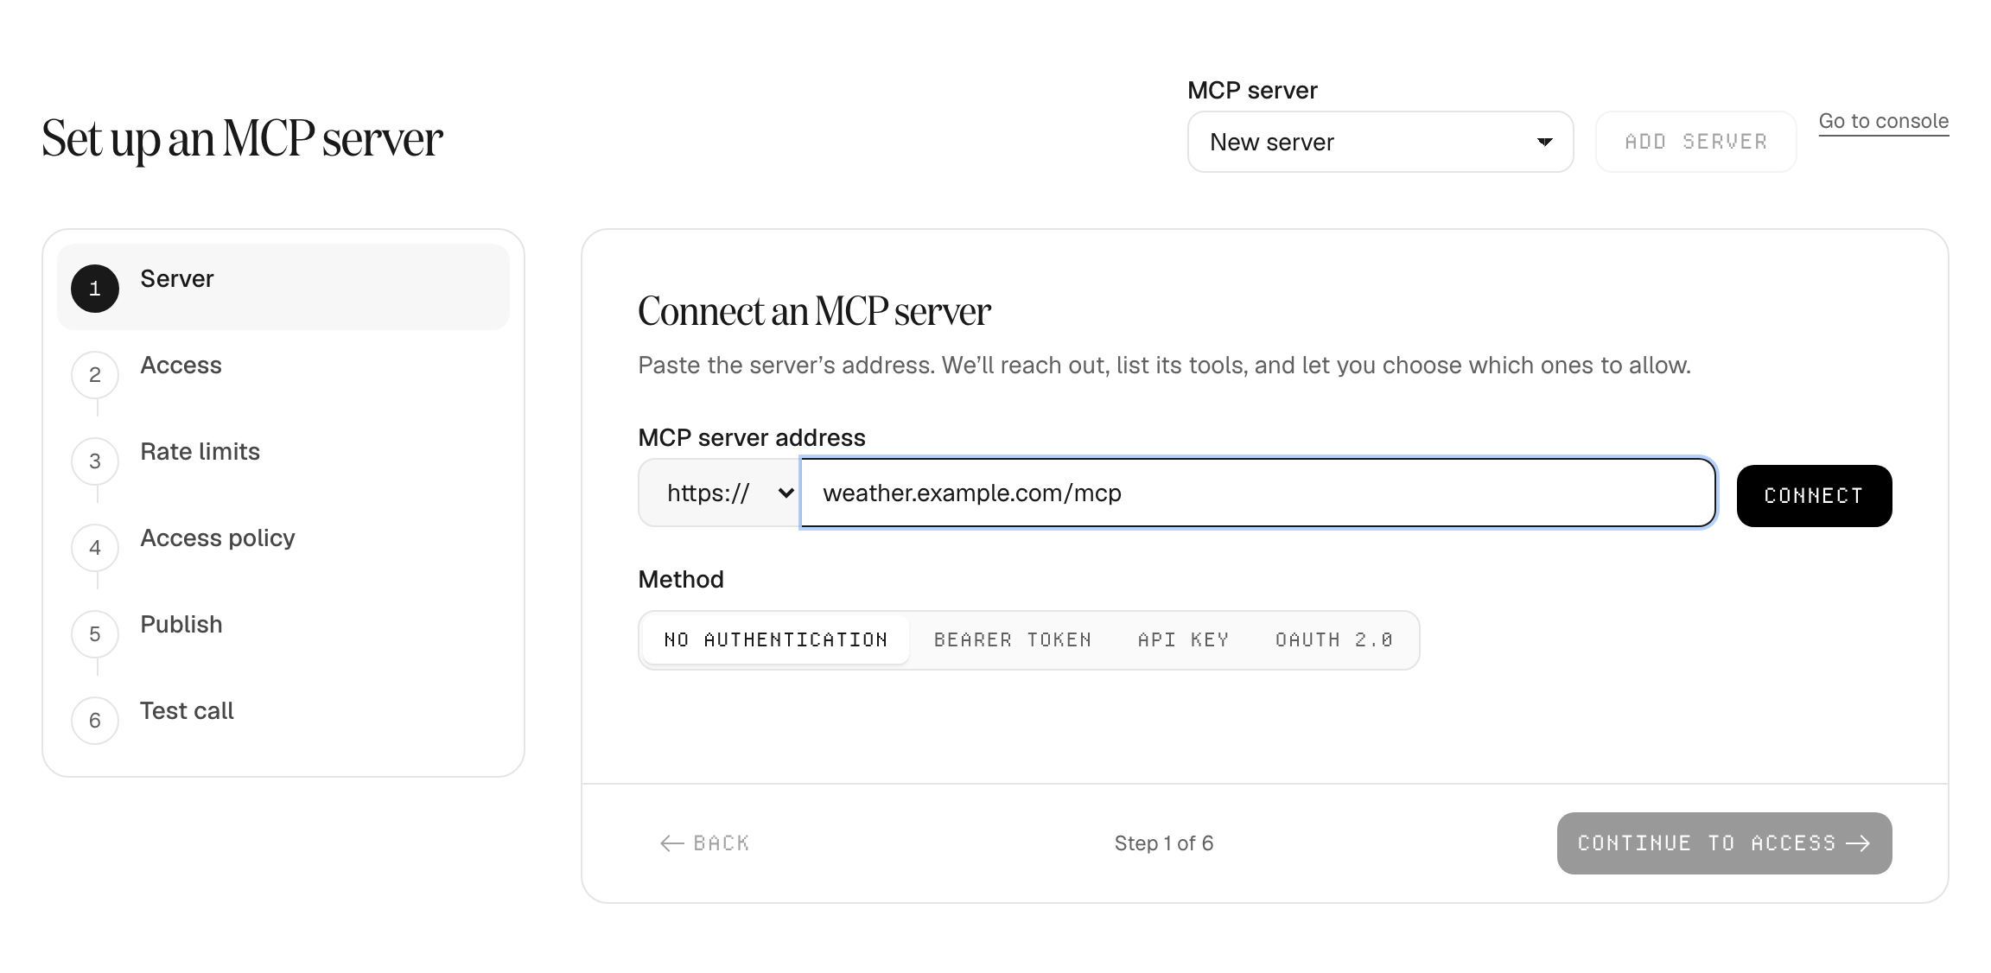The width and height of the screenshot is (1991, 973).
Task: Open the Go to console link
Action: pyautogui.click(x=1883, y=121)
